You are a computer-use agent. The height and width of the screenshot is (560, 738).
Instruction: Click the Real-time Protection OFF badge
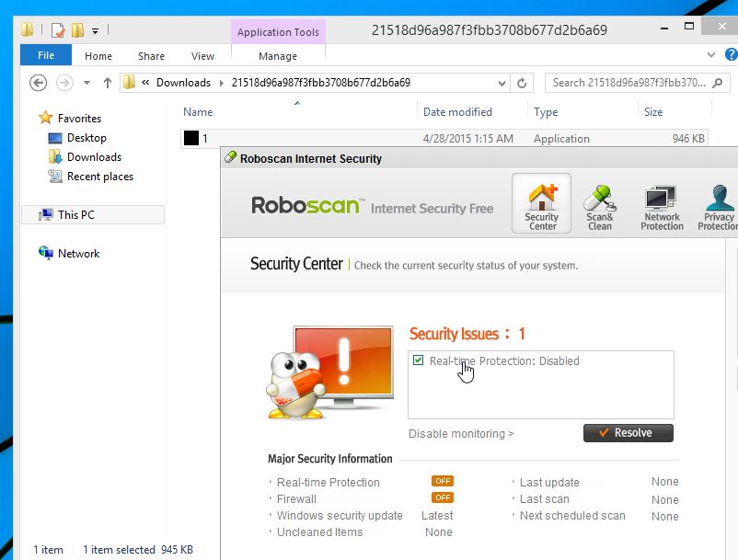click(x=443, y=481)
